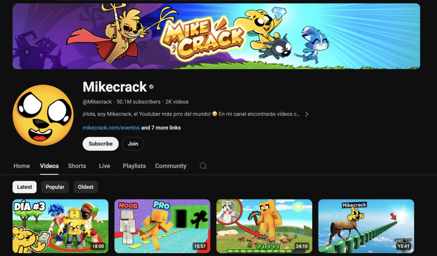Play the 24:10 video with 99.999 counter
The image size is (437, 256).
click(x=264, y=226)
